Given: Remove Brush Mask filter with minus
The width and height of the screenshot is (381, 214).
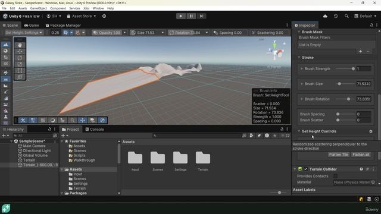Looking at the screenshot, I should click(368, 52).
